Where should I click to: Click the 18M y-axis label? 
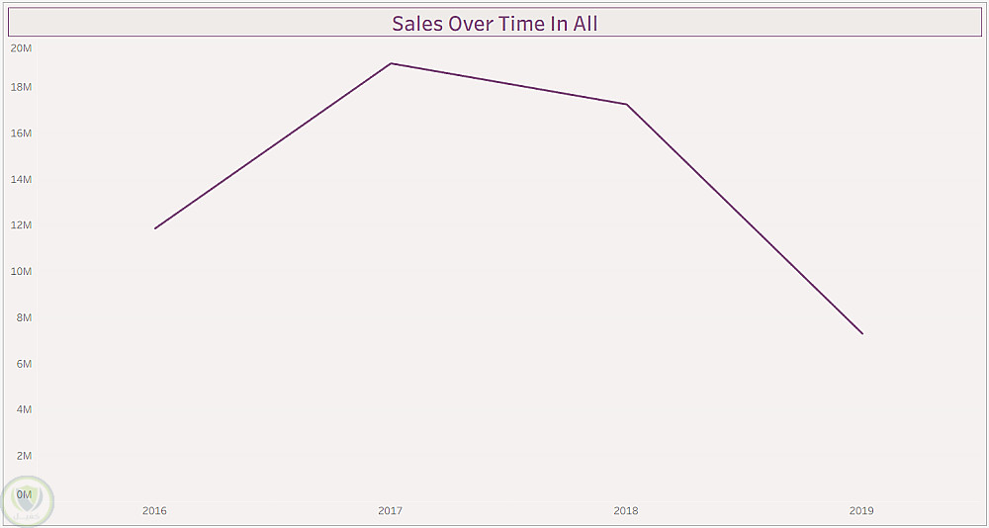click(x=21, y=87)
